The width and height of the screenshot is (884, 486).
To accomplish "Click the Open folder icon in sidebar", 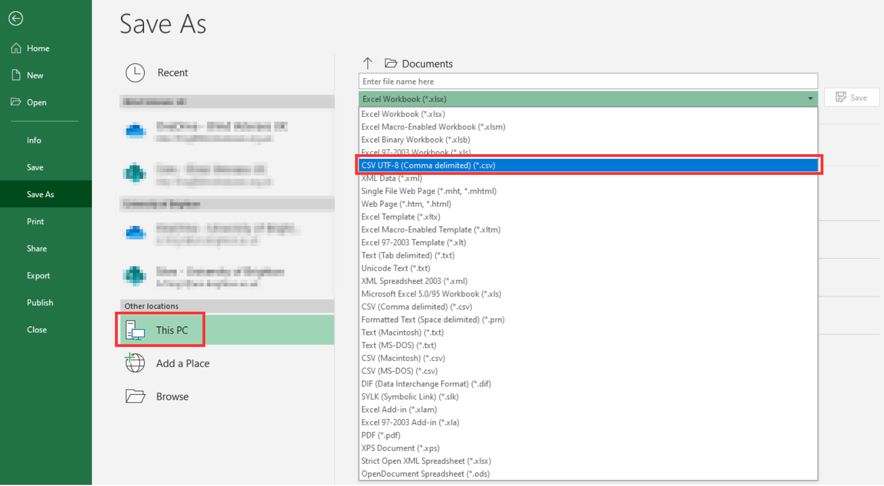I will point(16,102).
